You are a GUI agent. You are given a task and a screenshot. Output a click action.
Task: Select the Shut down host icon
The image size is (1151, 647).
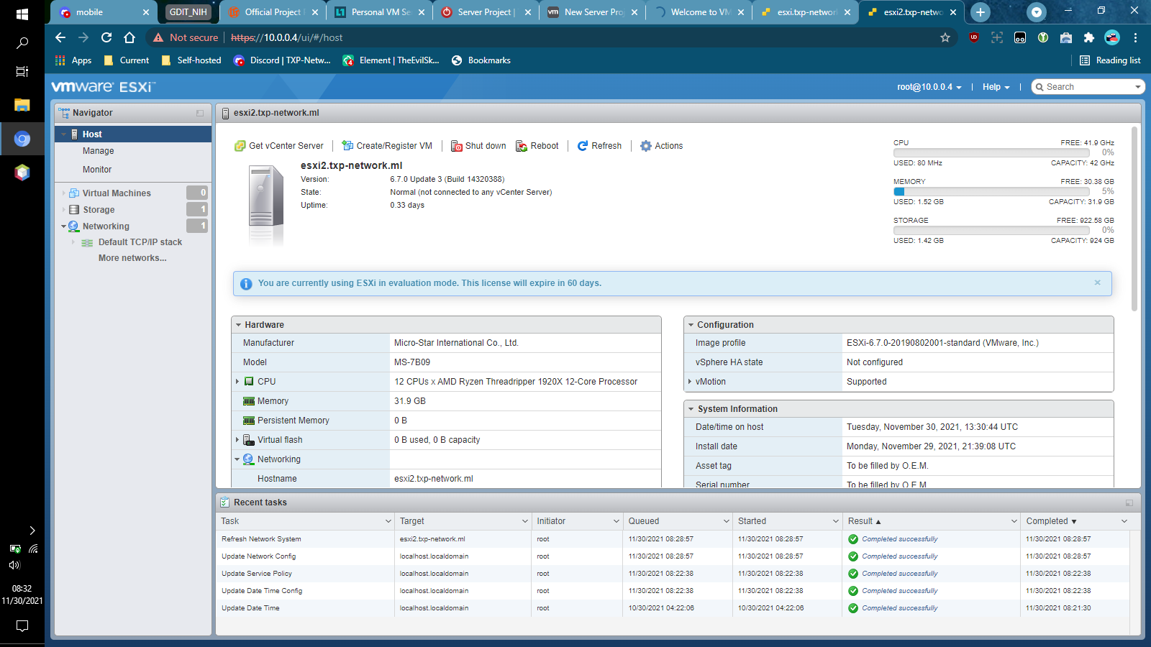[457, 145]
